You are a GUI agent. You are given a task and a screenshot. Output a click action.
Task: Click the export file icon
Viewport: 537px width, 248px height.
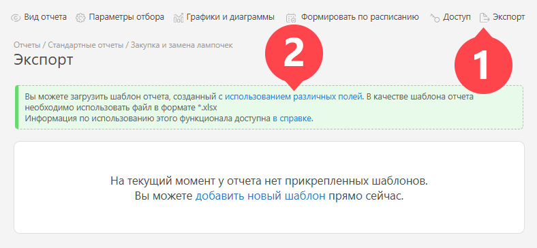tap(485, 18)
